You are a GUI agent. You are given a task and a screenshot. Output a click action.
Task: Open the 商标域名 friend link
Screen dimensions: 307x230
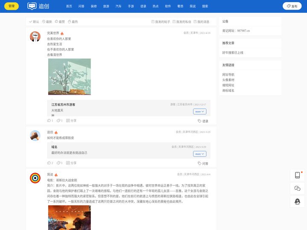pos(228,90)
